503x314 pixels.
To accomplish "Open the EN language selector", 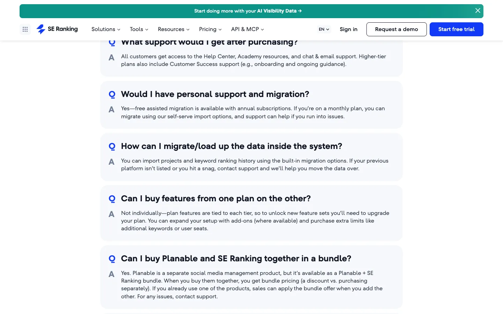I will [324, 29].
